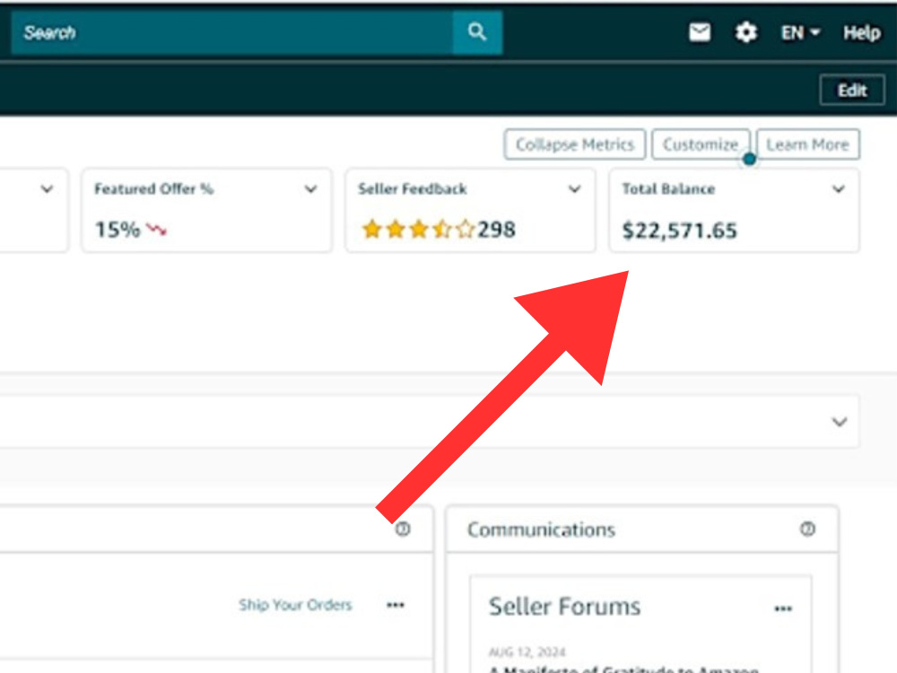This screenshot has width=897, height=673.
Task: Focus the Search input field
Action: point(231,32)
